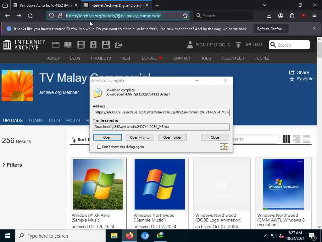The height and width of the screenshot is (242, 322).
Task: Go back with the Firefox back arrow
Action: point(8,16)
